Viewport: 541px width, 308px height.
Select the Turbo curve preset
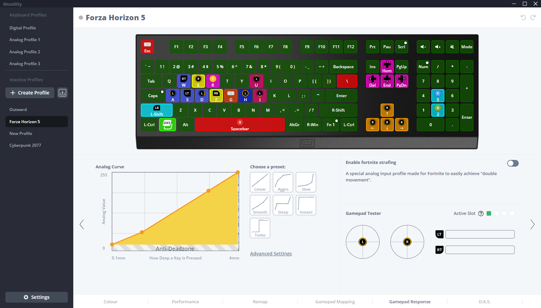pos(260,228)
